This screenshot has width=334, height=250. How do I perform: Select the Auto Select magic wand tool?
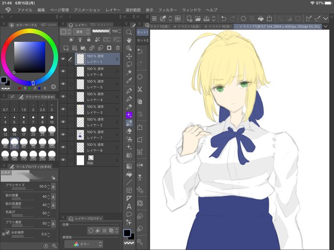coord(129,73)
